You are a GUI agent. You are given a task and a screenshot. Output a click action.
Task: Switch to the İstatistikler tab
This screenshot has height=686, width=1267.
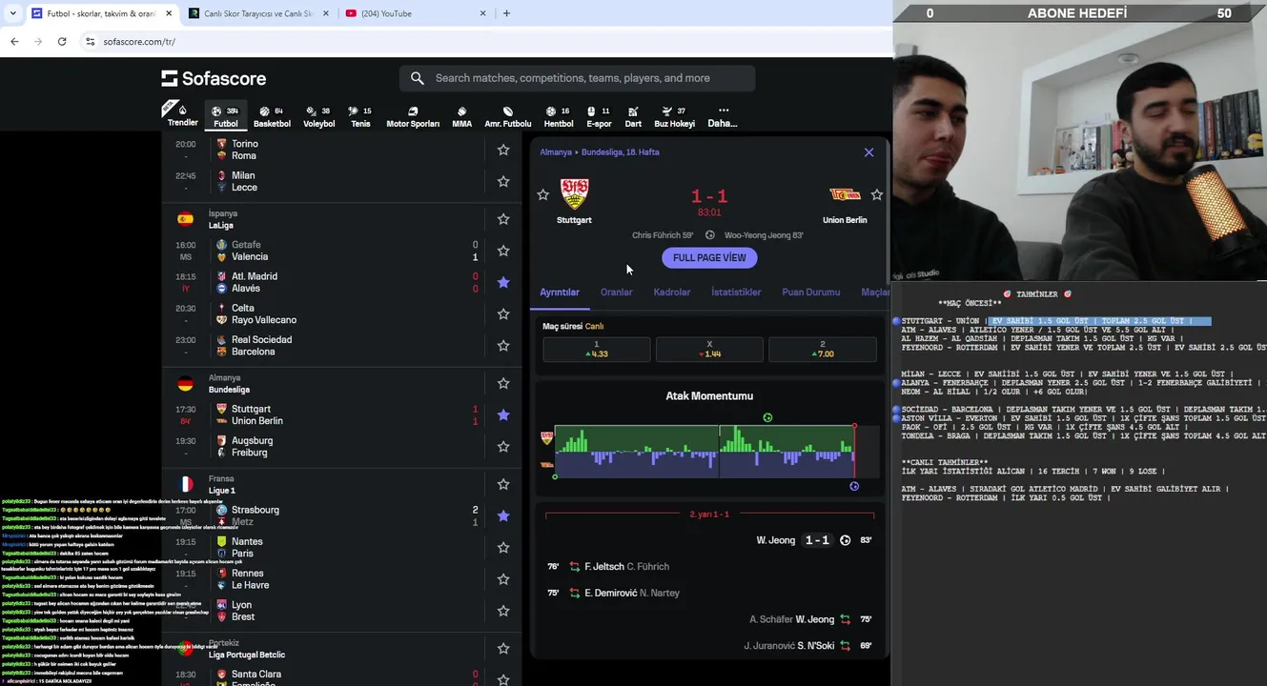[x=736, y=293]
